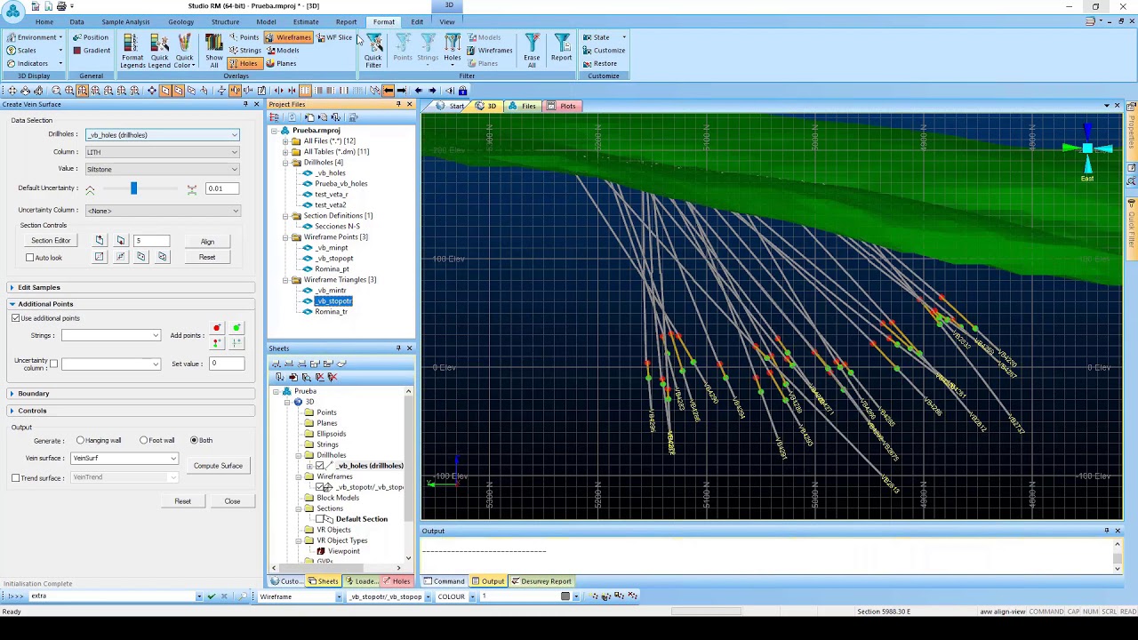Select the Both radio button
1138x640 pixels.
click(194, 441)
